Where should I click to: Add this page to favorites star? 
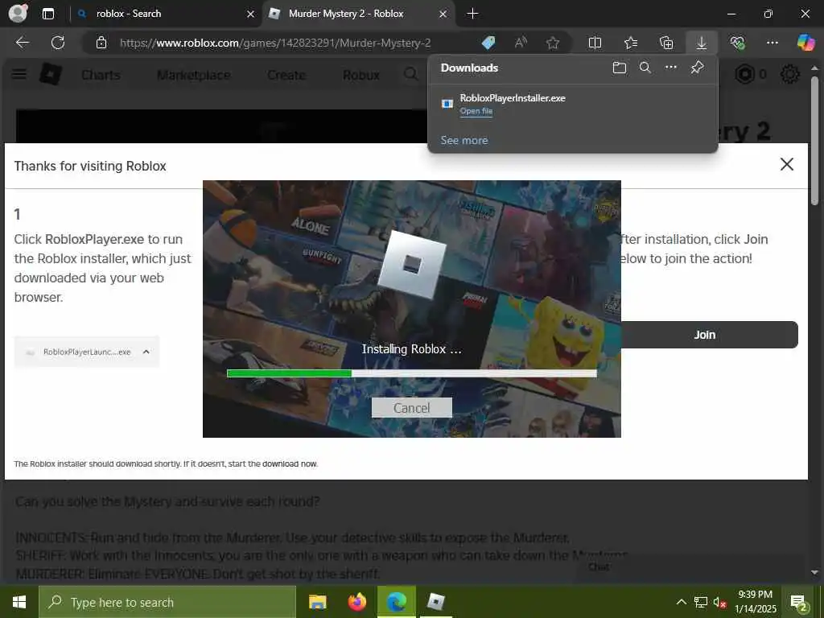pyautogui.click(x=552, y=43)
